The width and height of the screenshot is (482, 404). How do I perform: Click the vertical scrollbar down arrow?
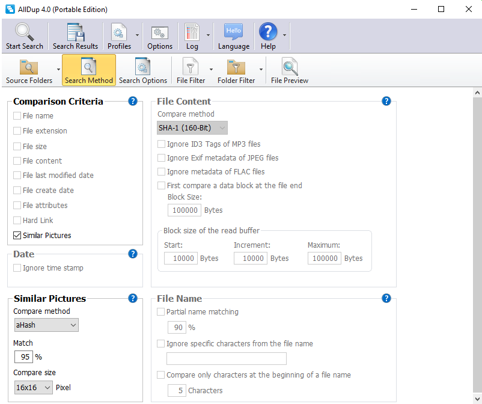pos(477,398)
